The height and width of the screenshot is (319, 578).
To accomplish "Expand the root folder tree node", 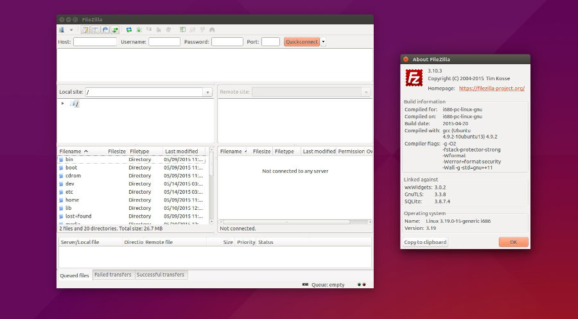I will click(63, 103).
